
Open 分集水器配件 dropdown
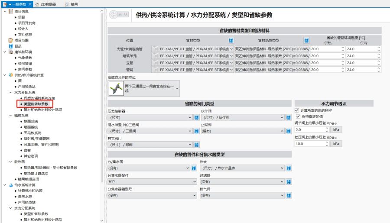pyautogui.click(x=153, y=182)
